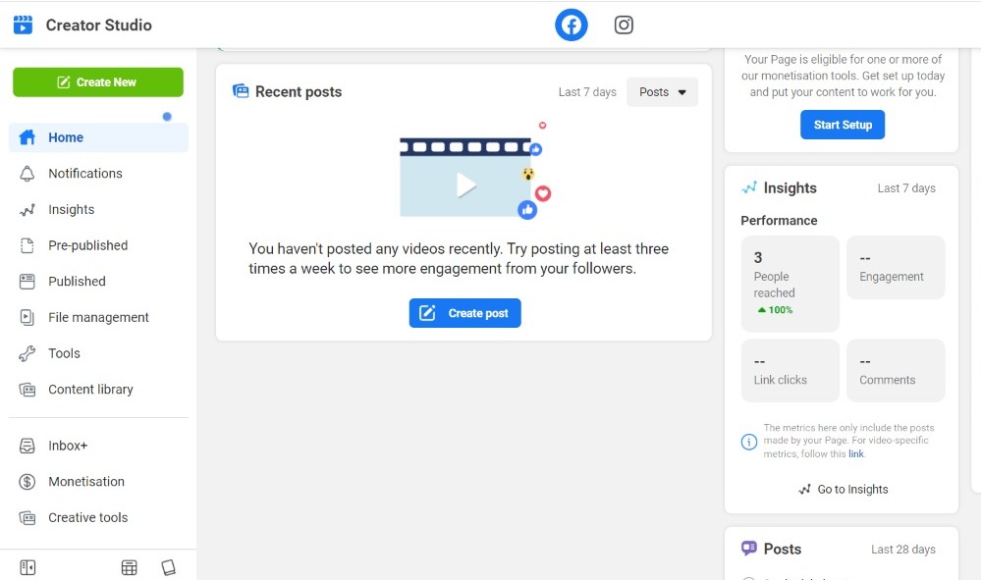Switch to the Instagram platform icon
Image resolution: width=981 pixels, height=580 pixels.
(624, 25)
